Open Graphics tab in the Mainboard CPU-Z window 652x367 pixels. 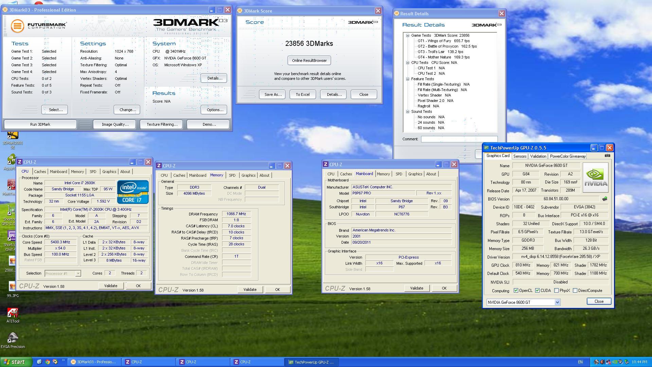(415, 174)
